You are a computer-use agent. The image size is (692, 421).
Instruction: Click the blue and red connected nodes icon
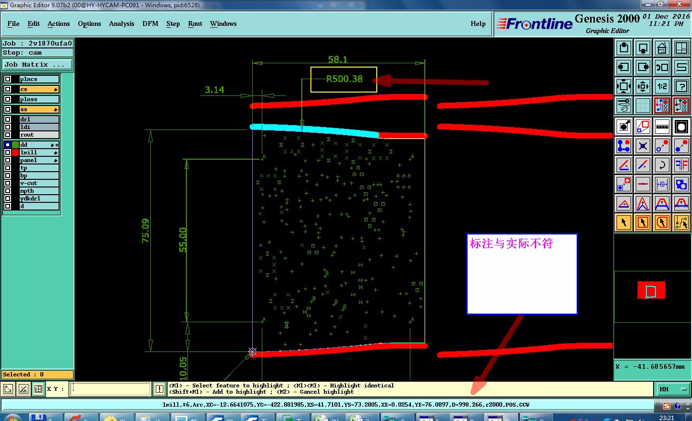[624, 146]
